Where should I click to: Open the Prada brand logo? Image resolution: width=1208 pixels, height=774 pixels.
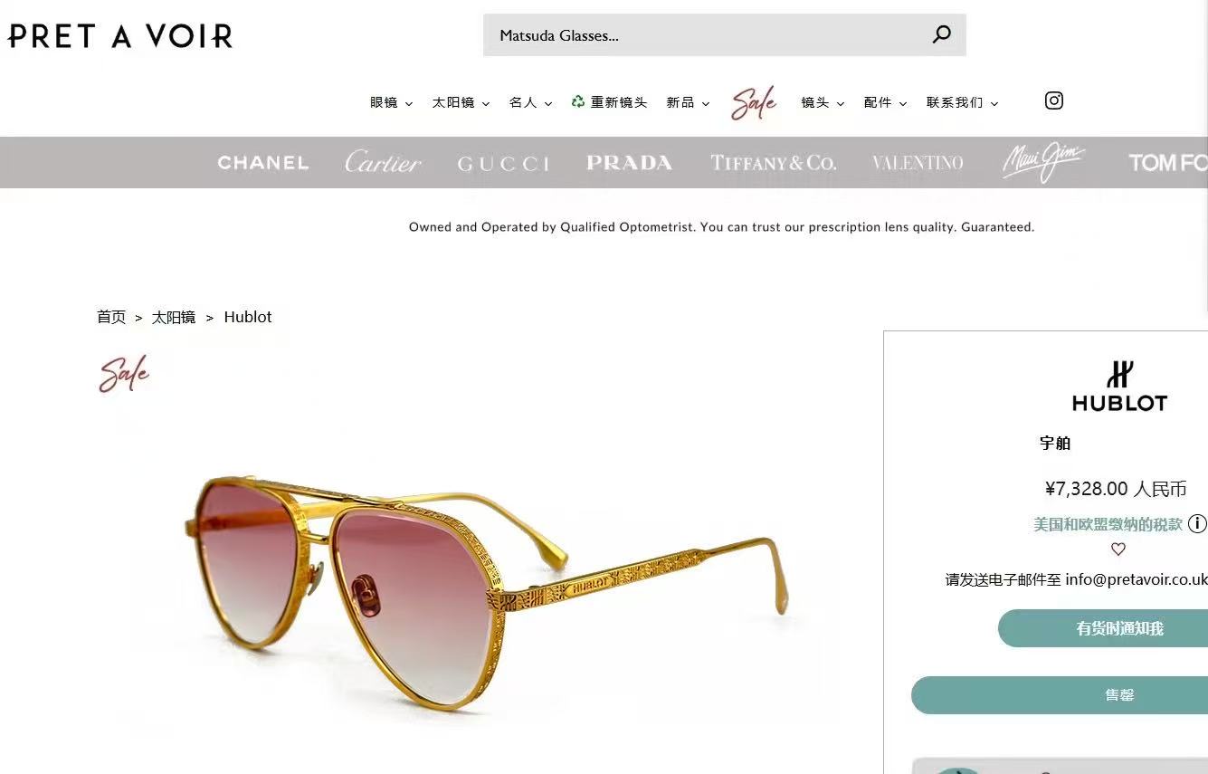pos(629,163)
